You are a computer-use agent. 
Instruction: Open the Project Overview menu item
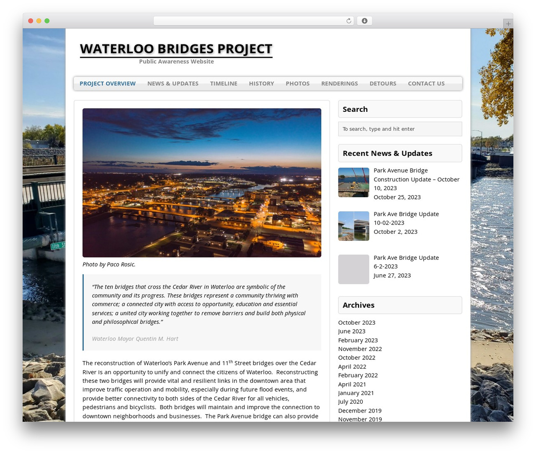(108, 83)
